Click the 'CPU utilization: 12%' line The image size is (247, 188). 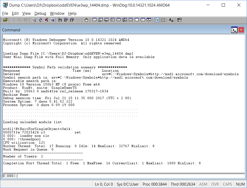pyautogui.click(x=24, y=143)
